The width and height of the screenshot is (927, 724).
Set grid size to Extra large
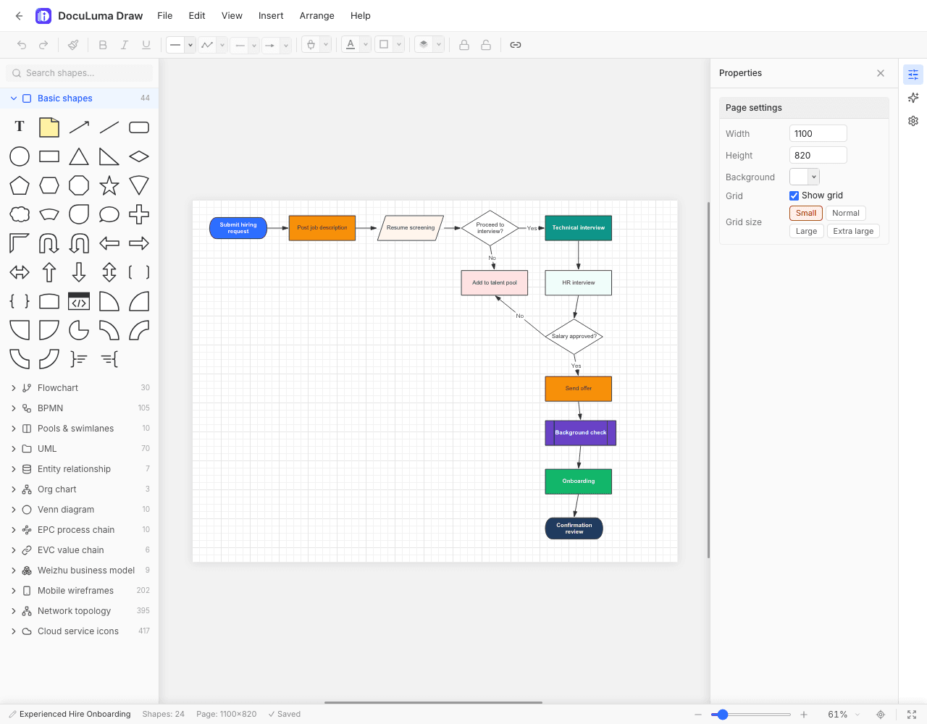click(853, 231)
